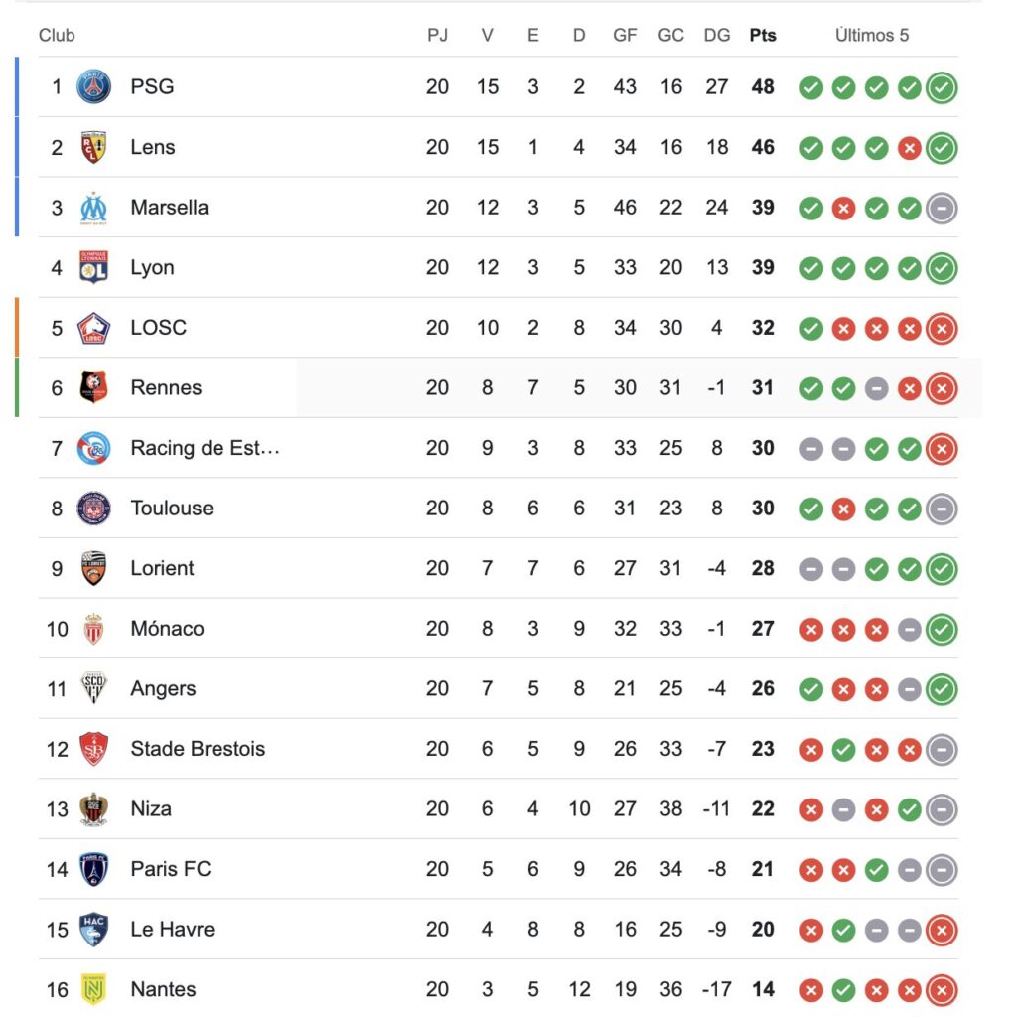This screenshot has width=1017, height=1017.
Task: Open the Stade Brestois team link
Action: pyautogui.click(x=198, y=749)
